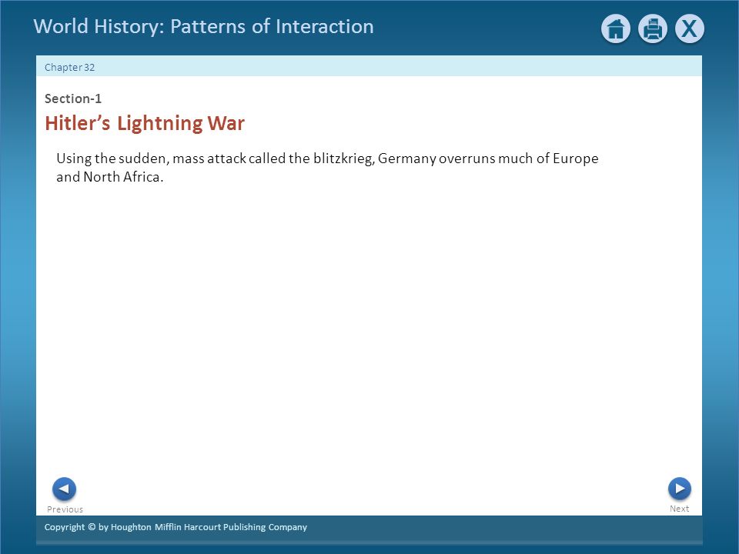Click the Print icon
Image resolution: width=739 pixels, height=554 pixels.
(653, 29)
